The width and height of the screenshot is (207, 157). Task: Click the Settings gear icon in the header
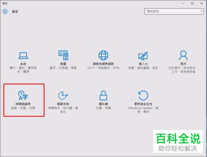pyautogui.click(x=5, y=12)
